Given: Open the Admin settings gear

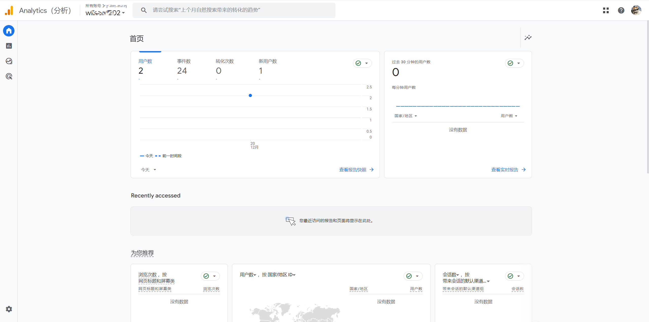Looking at the screenshot, I should [9, 309].
